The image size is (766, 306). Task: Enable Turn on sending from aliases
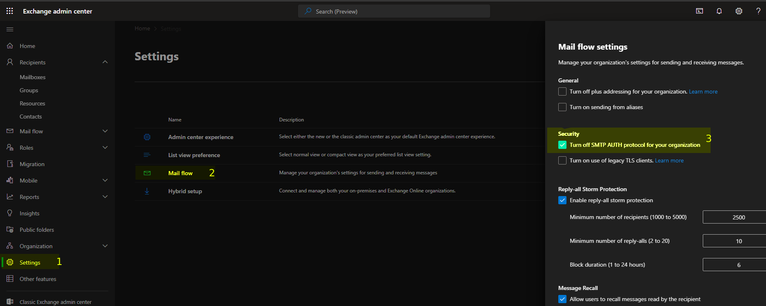tap(562, 107)
